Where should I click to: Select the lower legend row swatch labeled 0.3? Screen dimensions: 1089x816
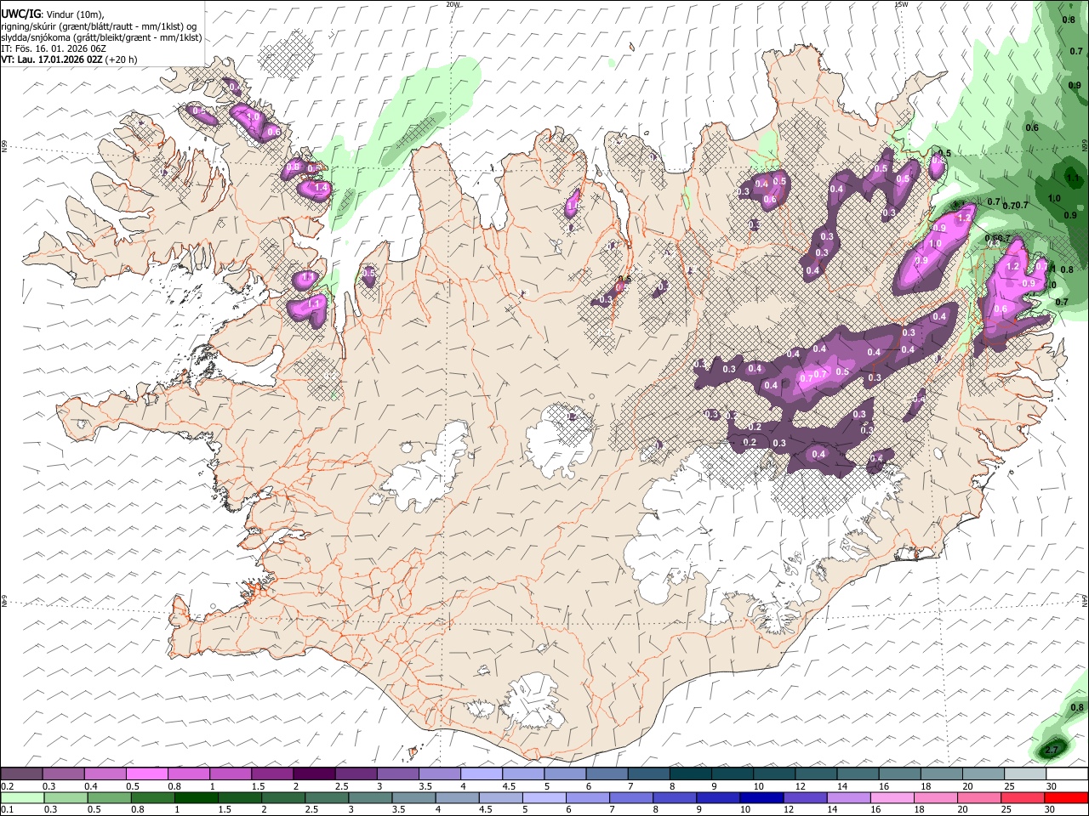(64, 797)
